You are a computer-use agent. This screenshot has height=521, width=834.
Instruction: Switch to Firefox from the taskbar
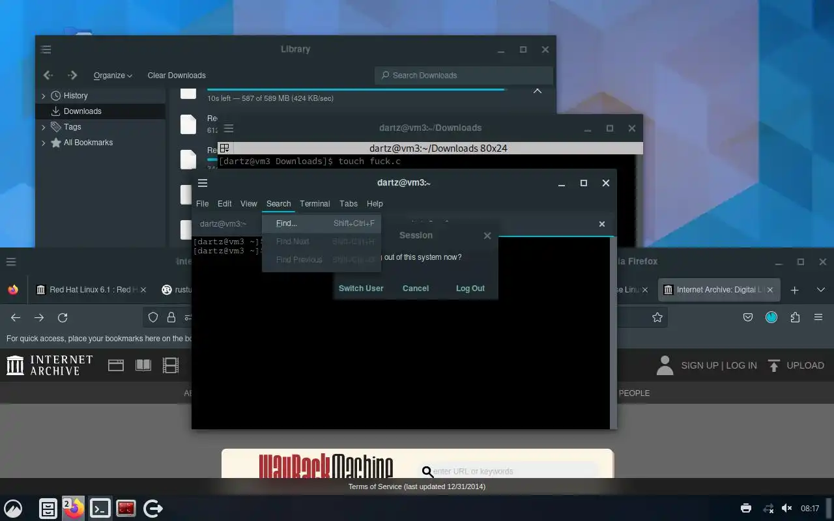[74, 509]
